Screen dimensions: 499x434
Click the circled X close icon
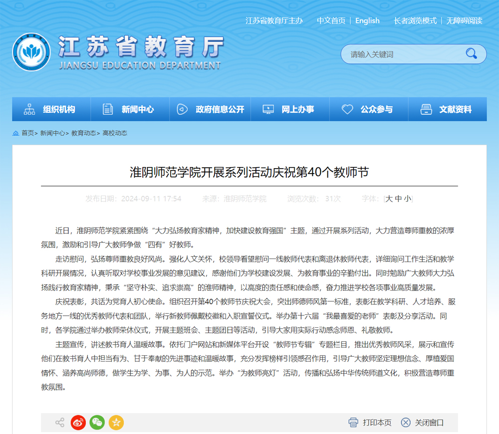(x=405, y=422)
